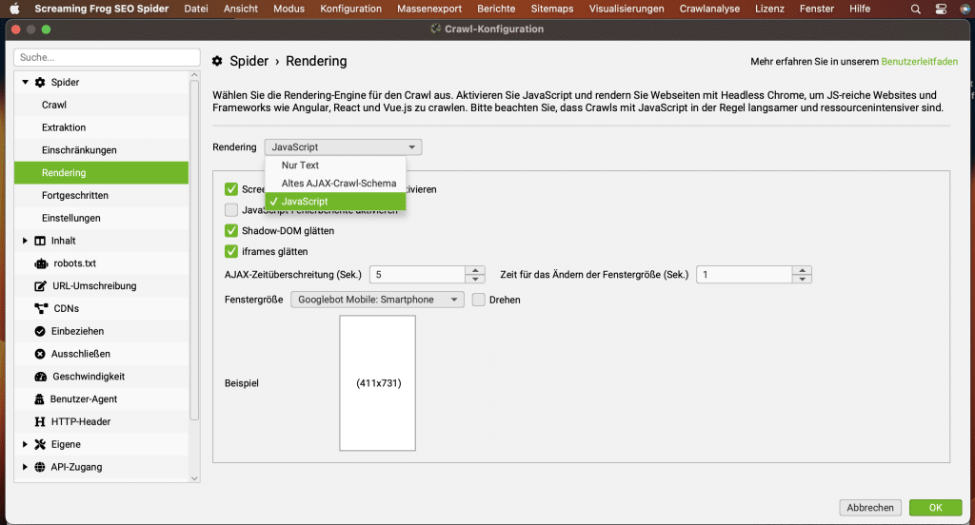Open the Benutzerleitfaden link
This screenshot has width=975, height=525.
[919, 62]
